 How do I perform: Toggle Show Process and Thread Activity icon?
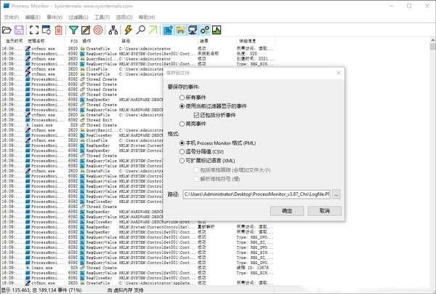point(205,30)
